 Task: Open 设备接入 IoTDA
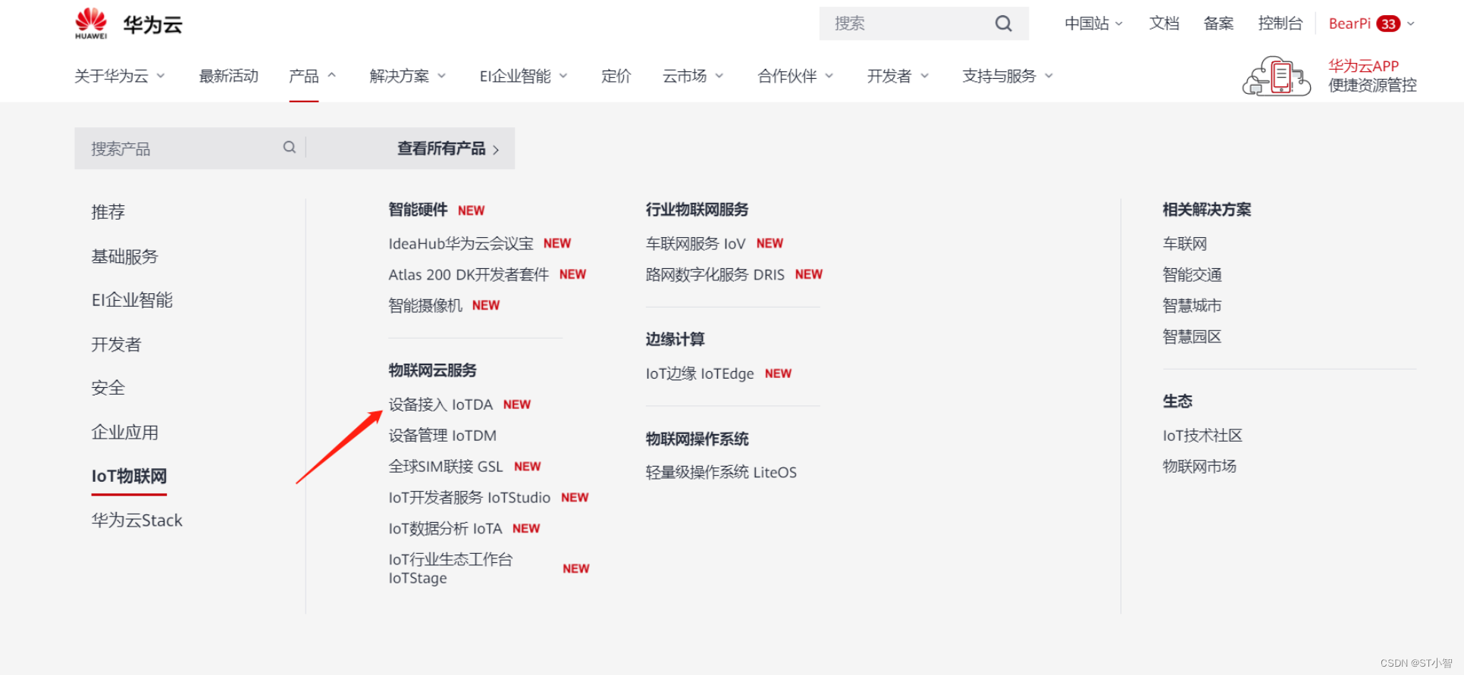[x=440, y=405]
